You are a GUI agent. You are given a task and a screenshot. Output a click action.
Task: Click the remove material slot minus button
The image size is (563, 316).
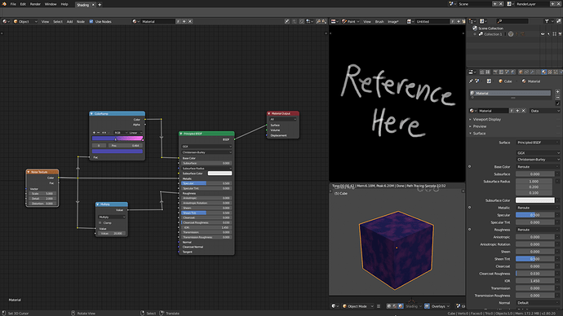(x=557, y=98)
